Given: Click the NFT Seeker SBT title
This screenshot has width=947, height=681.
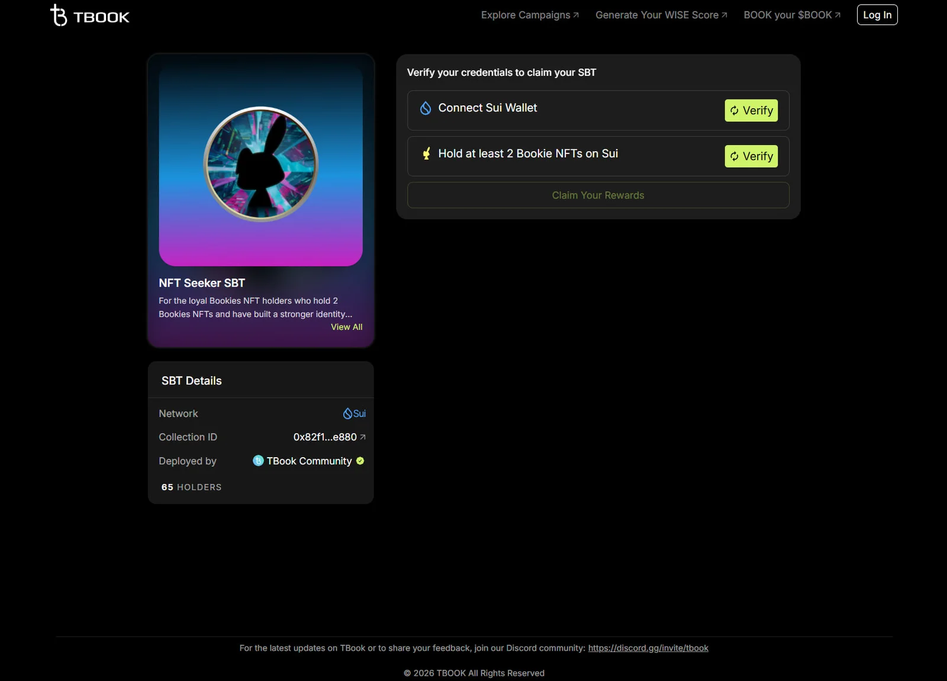Looking at the screenshot, I should point(202,283).
